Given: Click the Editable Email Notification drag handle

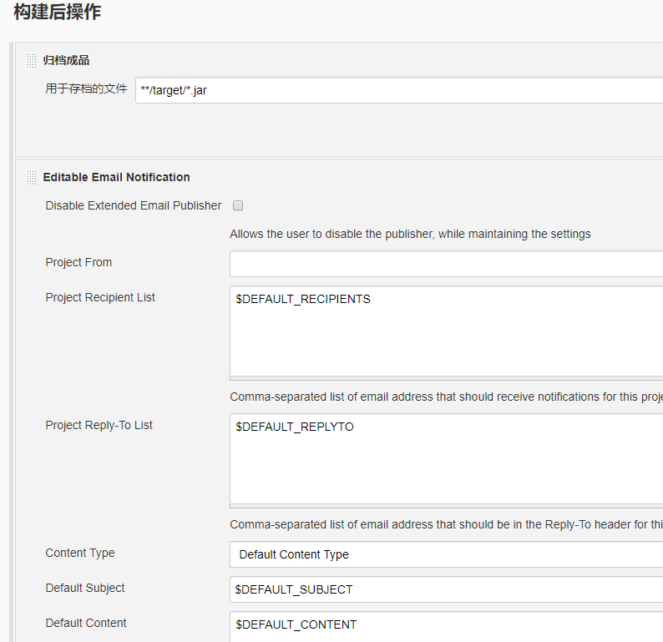Looking at the screenshot, I should coord(31,178).
